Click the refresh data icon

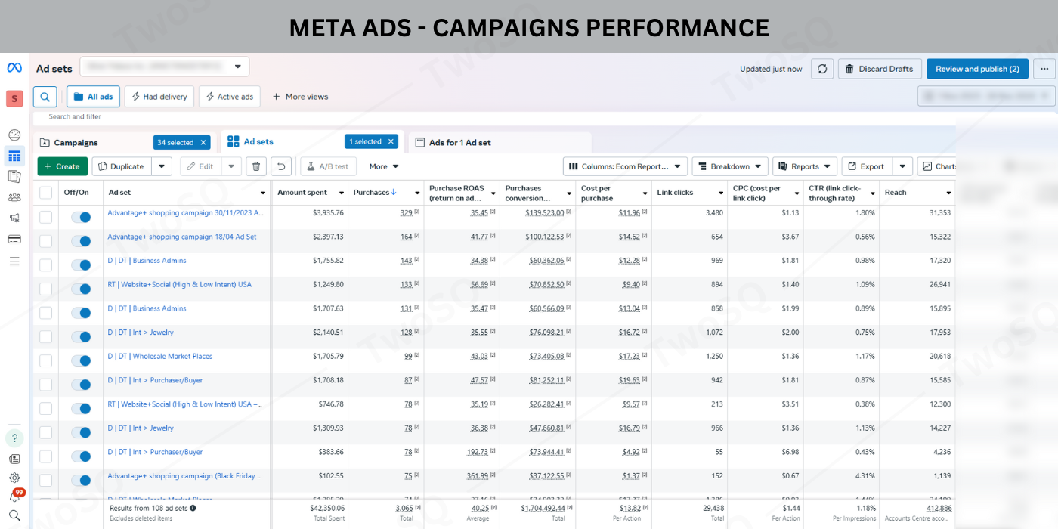822,69
